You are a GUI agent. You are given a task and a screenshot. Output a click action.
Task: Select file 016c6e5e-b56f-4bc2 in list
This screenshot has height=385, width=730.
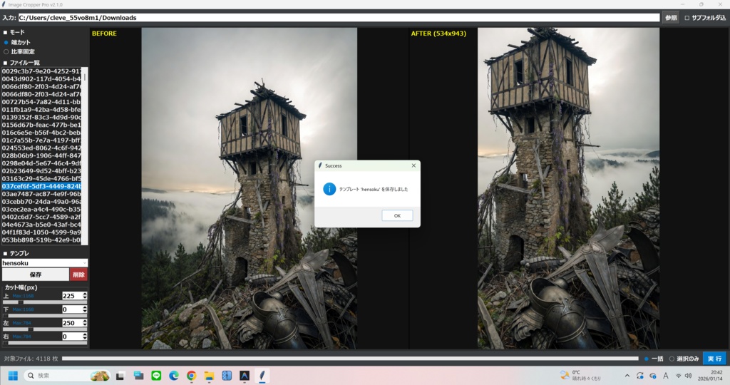point(41,133)
